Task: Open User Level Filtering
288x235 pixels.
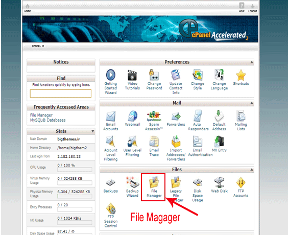Action: 132,146
